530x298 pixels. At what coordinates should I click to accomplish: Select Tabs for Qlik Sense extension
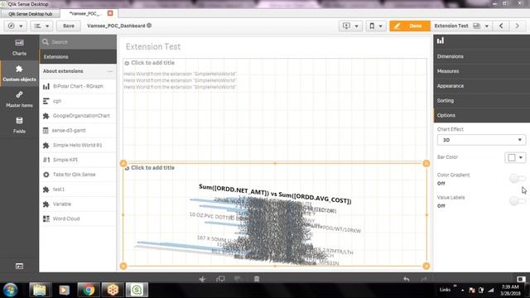click(x=78, y=175)
